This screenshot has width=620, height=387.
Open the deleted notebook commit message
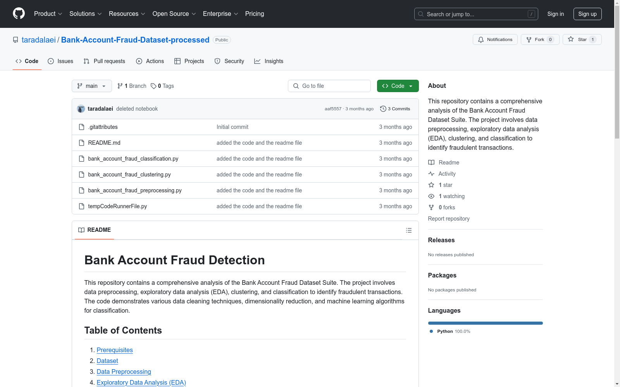[x=137, y=109]
